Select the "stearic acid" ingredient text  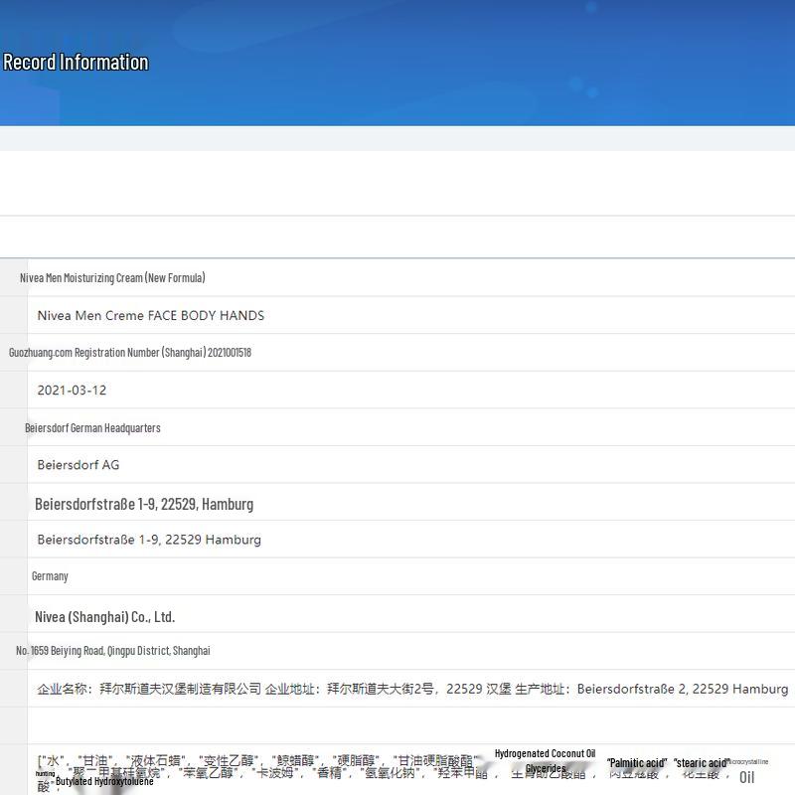(x=702, y=763)
